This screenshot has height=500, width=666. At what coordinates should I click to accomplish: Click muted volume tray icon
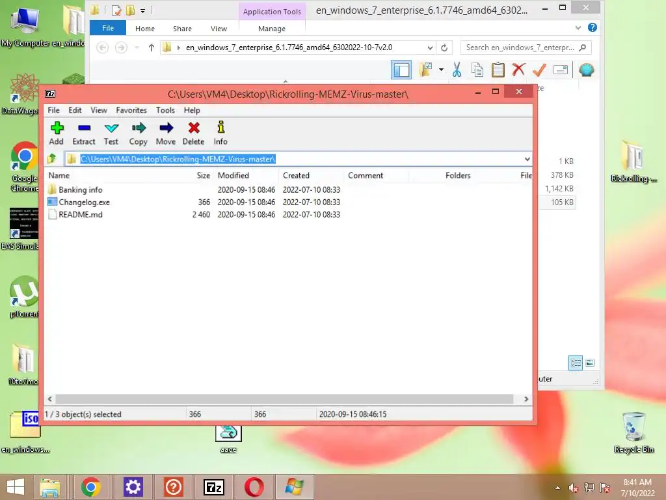click(574, 488)
